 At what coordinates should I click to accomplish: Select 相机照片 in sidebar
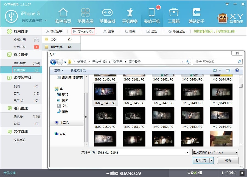(20, 63)
